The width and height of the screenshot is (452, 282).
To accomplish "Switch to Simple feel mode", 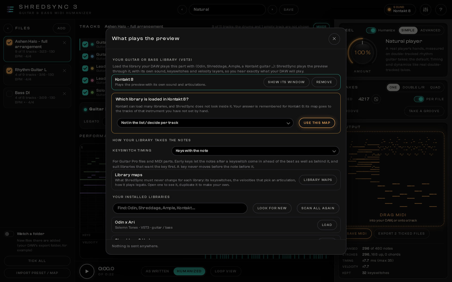I will [408, 30].
